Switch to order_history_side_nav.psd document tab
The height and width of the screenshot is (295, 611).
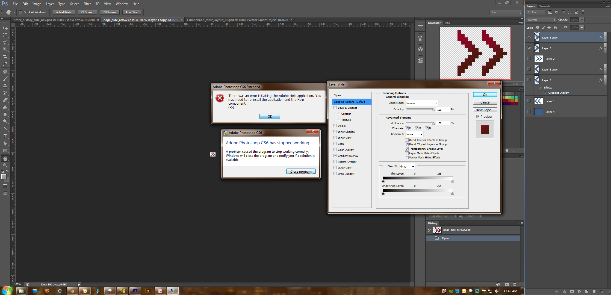tap(54, 20)
